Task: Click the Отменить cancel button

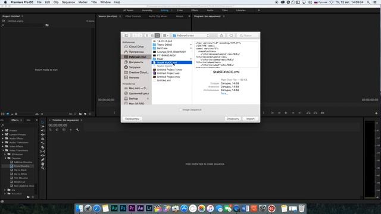Action: tap(233, 119)
